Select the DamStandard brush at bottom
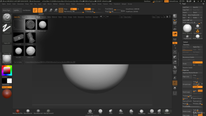Screen dimensions: 206x116 coord(152,111)
